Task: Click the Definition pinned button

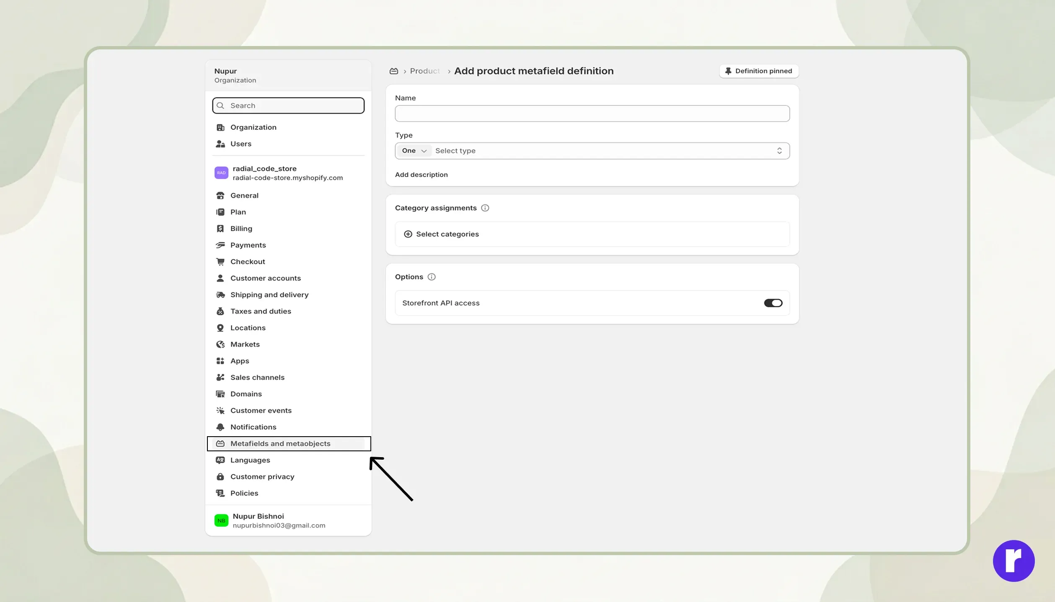Action: 759,71
